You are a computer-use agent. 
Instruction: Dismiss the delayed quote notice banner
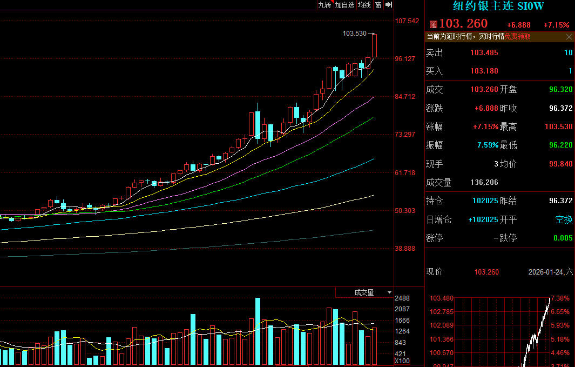pos(569,37)
